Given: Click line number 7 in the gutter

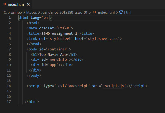Looking at the screenshot, I should click(x=10, y=49).
